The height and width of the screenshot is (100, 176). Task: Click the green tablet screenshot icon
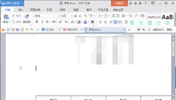pyautogui.click(x=132, y=23)
